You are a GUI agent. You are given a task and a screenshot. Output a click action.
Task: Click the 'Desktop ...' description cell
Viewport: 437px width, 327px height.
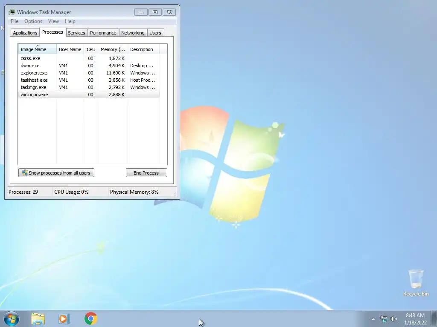(x=142, y=66)
